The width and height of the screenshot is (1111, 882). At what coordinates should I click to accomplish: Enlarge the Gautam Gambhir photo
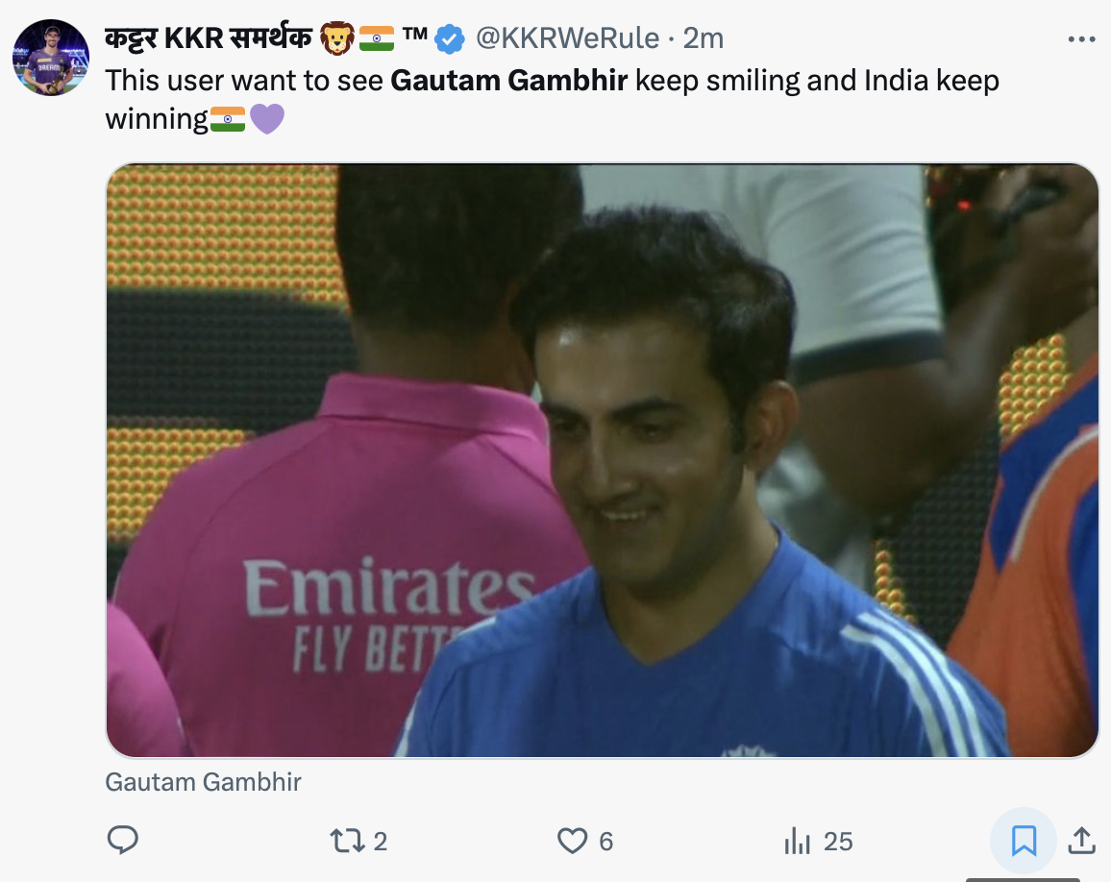602,460
